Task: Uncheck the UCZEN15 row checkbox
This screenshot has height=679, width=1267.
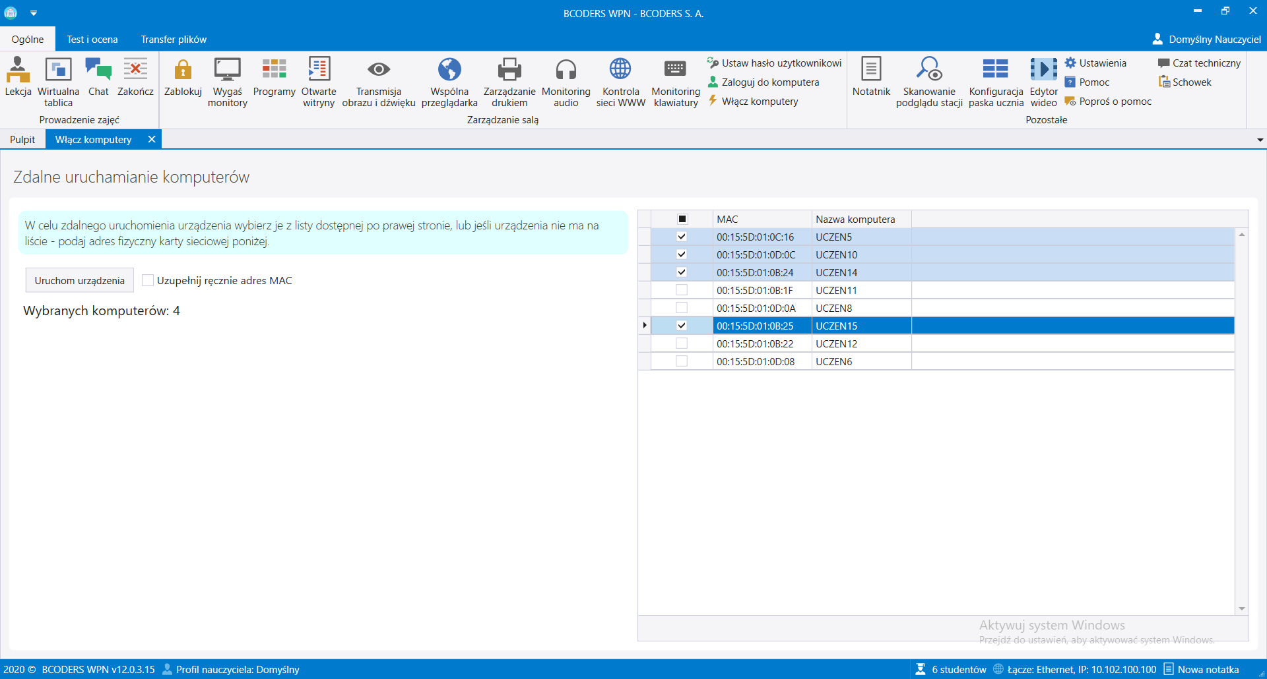Action: 682,326
